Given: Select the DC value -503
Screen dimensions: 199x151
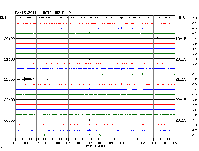Looking at the screenshot, I should [194, 49].
